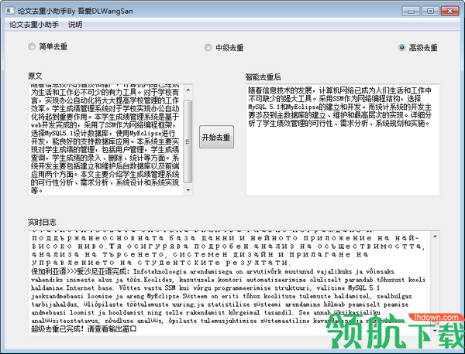Click inside the 实时日志 log area
465x354 pixels.
230,283
